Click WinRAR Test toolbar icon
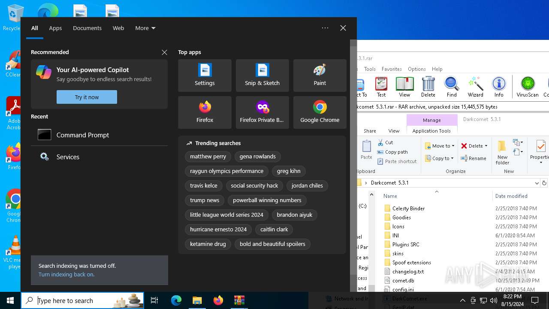The height and width of the screenshot is (309, 549). [381, 87]
